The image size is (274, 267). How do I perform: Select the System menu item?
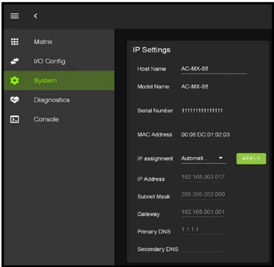[59, 80]
